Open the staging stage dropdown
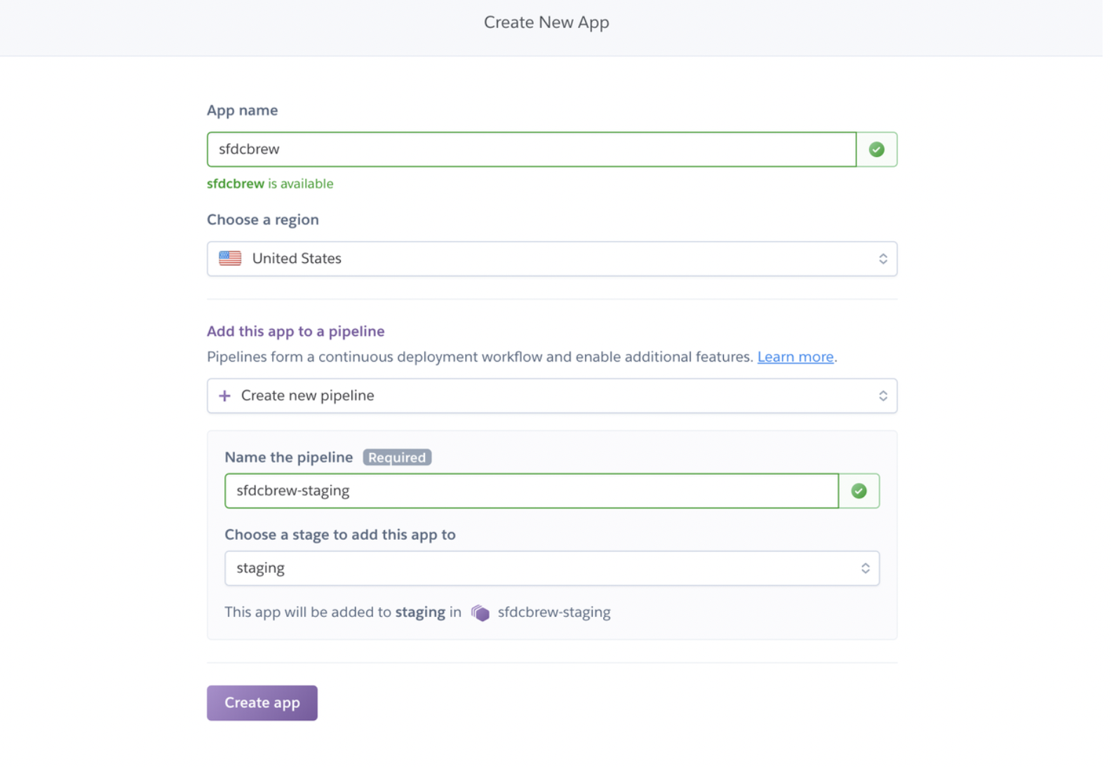The height and width of the screenshot is (767, 1111). pos(551,568)
